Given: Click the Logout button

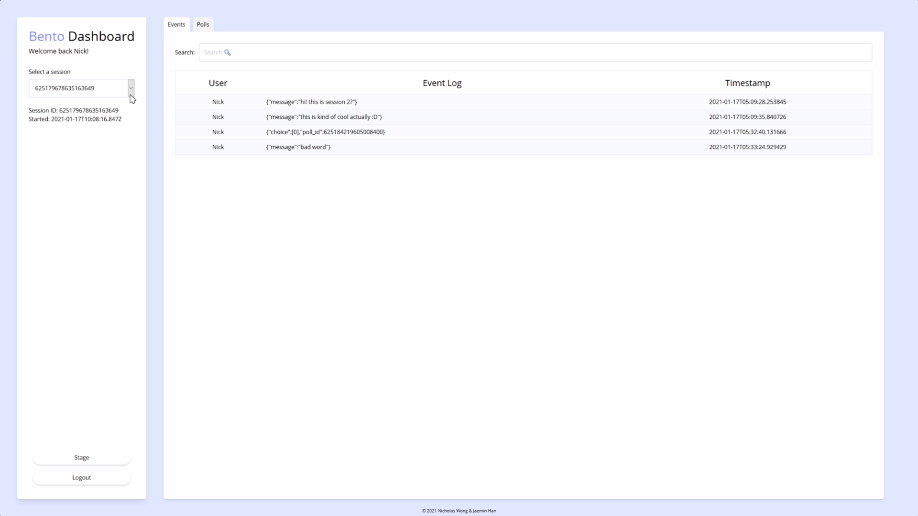Looking at the screenshot, I should coord(81,477).
